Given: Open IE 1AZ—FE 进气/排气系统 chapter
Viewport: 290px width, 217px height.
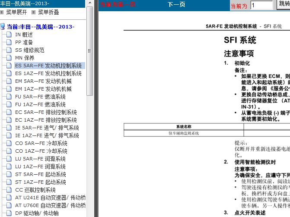Looking at the screenshot, I should pos(47,135).
